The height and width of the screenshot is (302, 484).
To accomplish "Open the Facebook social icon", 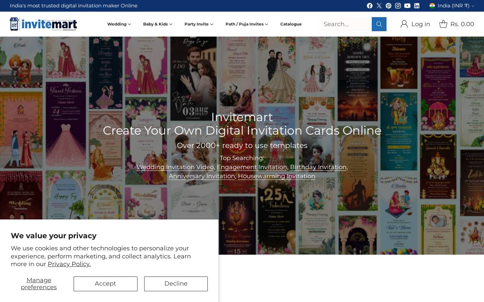I will (370, 6).
